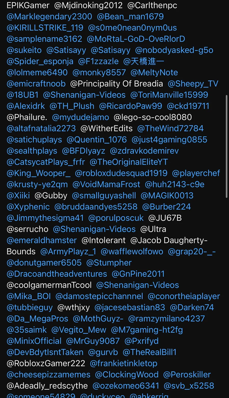Tap the @Dracoandtheadventures mention

click(x=57, y=274)
